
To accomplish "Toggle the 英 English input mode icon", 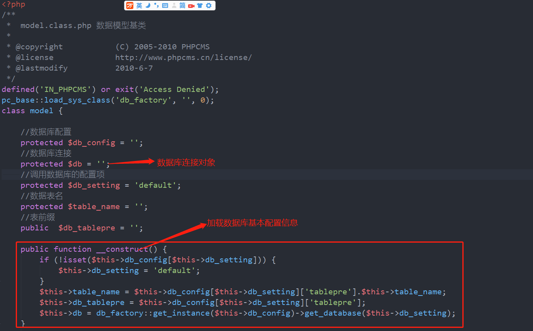I will click(x=139, y=6).
